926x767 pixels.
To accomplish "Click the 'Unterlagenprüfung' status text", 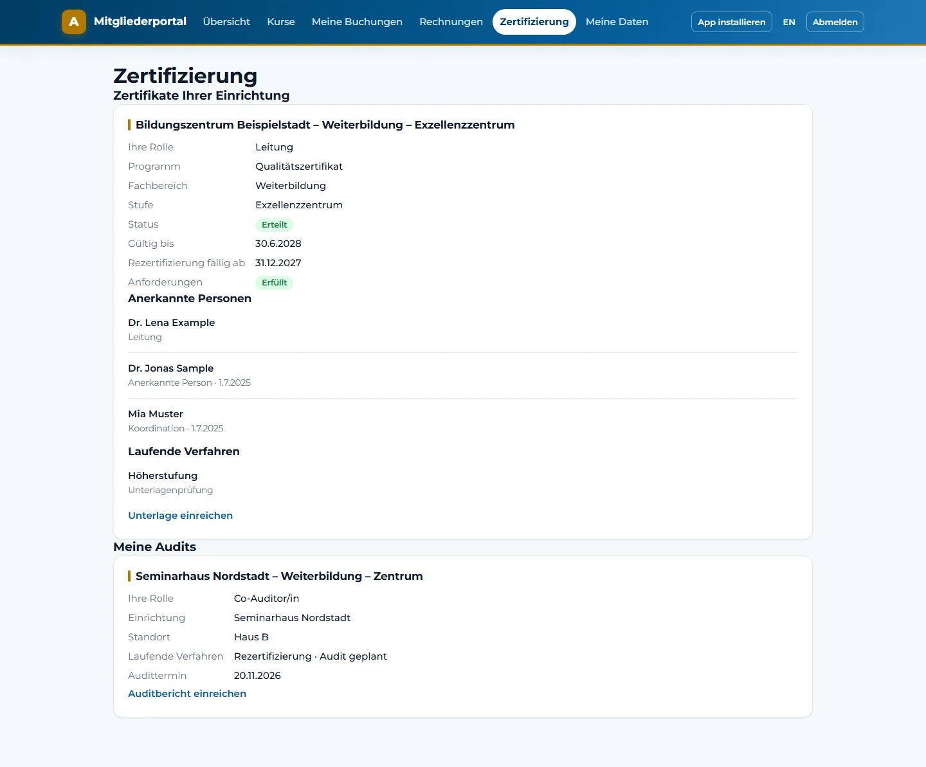I will pyautogui.click(x=170, y=490).
